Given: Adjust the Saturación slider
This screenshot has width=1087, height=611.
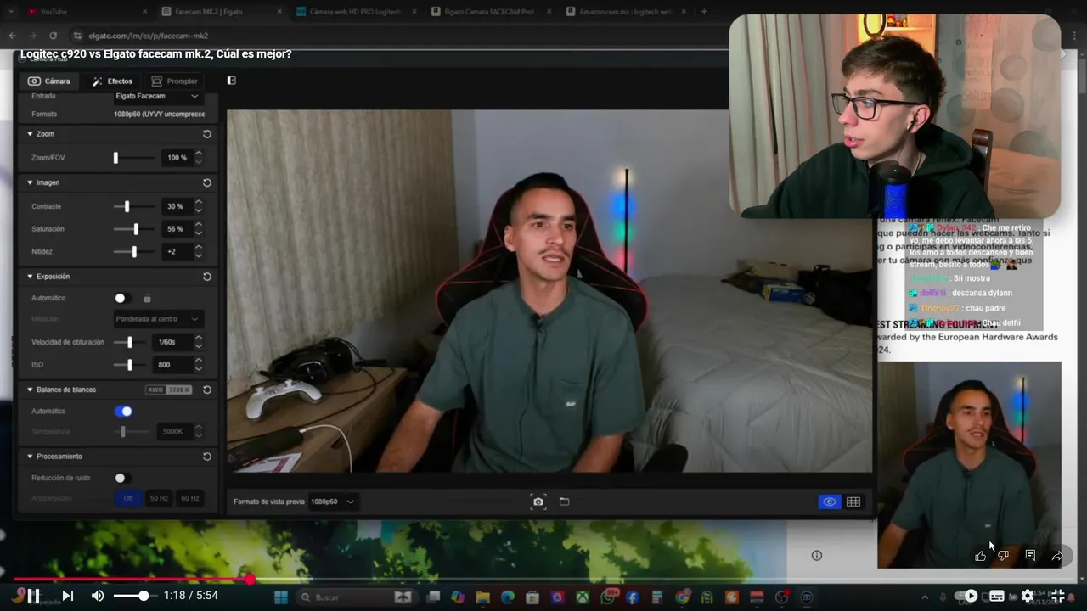Looking at the screenshot, I should coord(134,229).
